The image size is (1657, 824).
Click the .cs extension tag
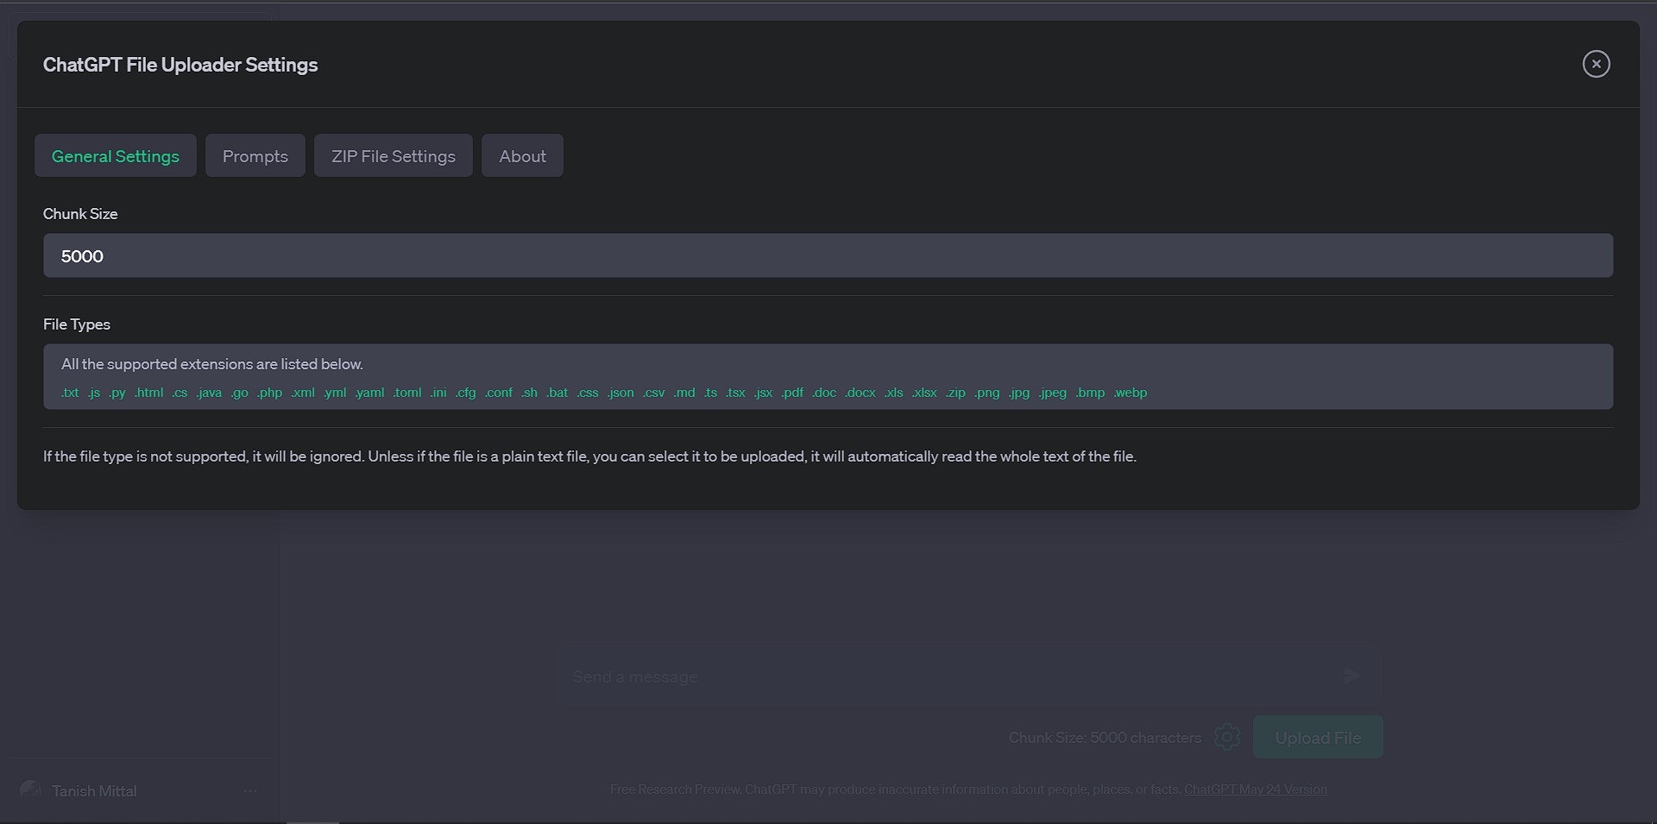[x=180, y=393]
